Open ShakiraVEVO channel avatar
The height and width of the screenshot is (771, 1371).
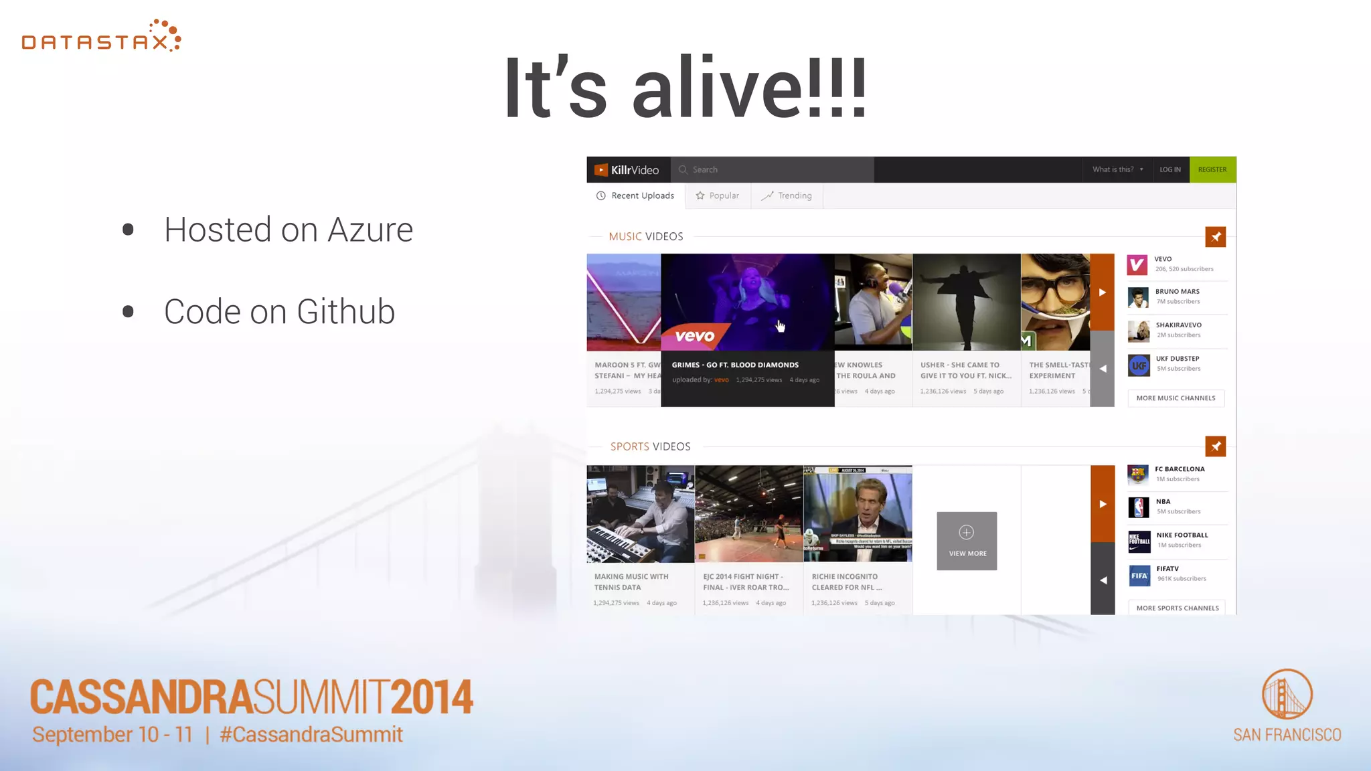coord(1139,331)
